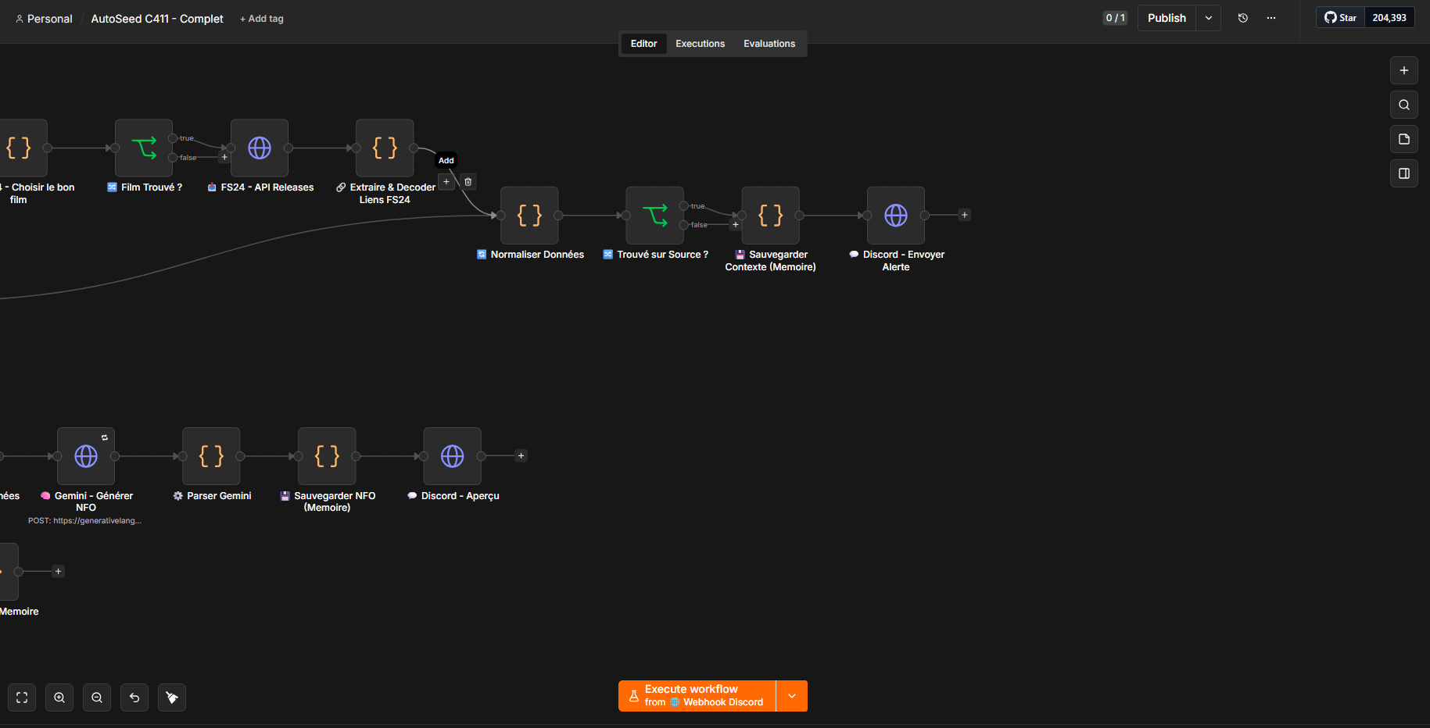Expand the Publish dropdown arrow

click(x=1209, y=18)
